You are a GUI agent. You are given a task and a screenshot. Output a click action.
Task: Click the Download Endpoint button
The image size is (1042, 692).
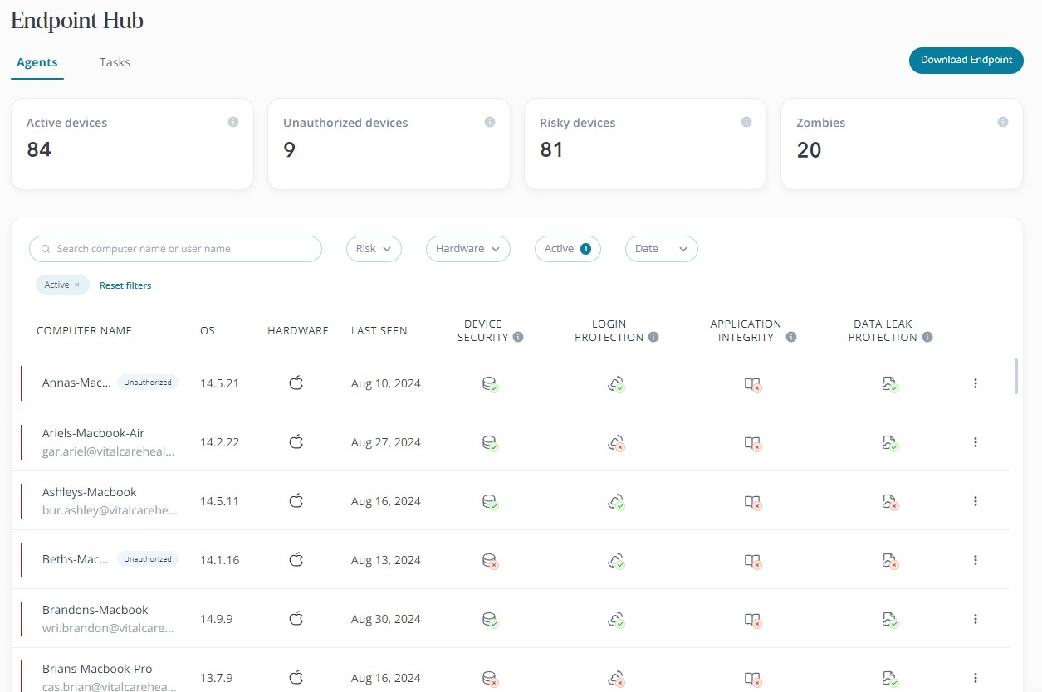(x=966, y=60)
